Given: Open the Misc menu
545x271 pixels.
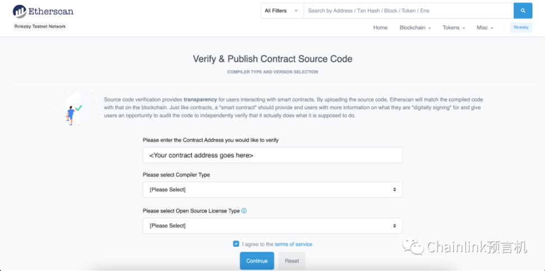Looking at the screenshot, I should [484, 27].
